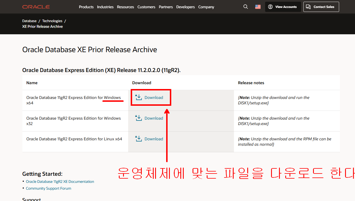Click the download icon for Windows x64
Image resolution: width=355 pixels, height=201 pixels.
point(138,97)
